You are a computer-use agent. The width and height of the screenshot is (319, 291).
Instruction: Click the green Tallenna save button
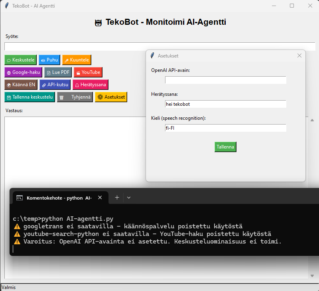tap(225, 147)
